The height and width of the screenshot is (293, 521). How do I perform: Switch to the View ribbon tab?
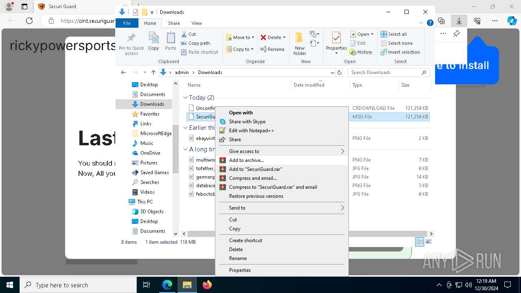(x=197, y=23)
